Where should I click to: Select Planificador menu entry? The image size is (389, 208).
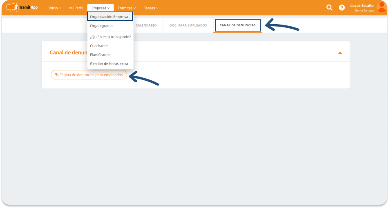tap(100, 55)
